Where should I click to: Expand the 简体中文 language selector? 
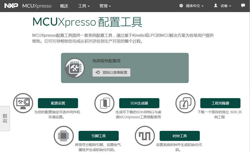(x=195, y=6)
